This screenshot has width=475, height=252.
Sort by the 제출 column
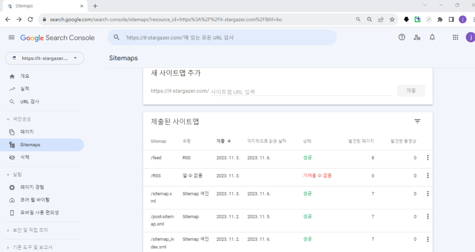pyautogui.click(x=224, y=141)
